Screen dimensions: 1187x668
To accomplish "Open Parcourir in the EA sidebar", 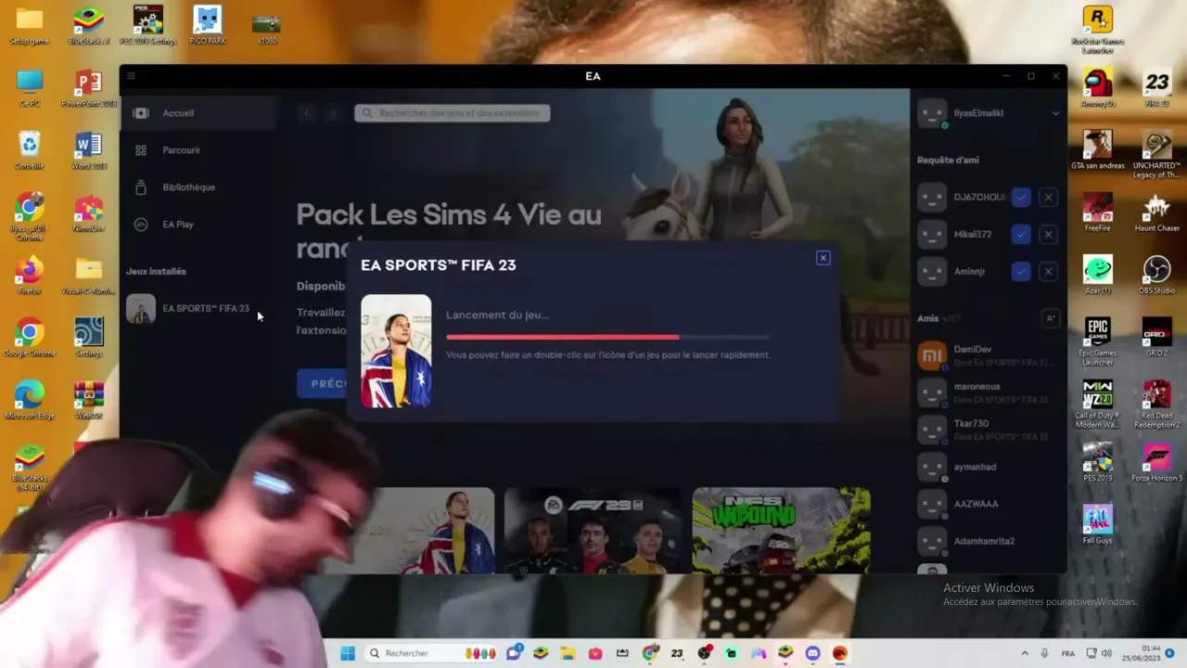I will [x=198, y=150].
